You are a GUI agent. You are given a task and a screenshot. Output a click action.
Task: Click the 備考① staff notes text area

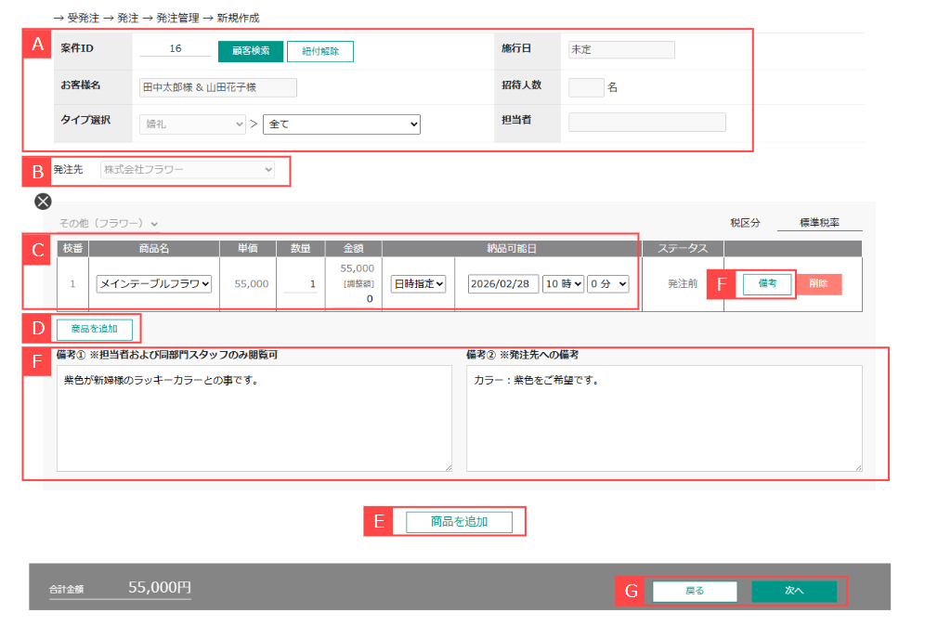point(254,418)
